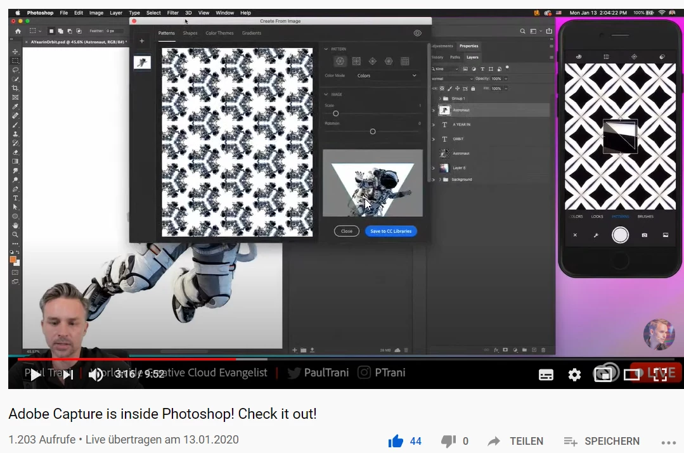Toggle YouTube subtitles button
684x453 pixels.
[x=546, y=374]
